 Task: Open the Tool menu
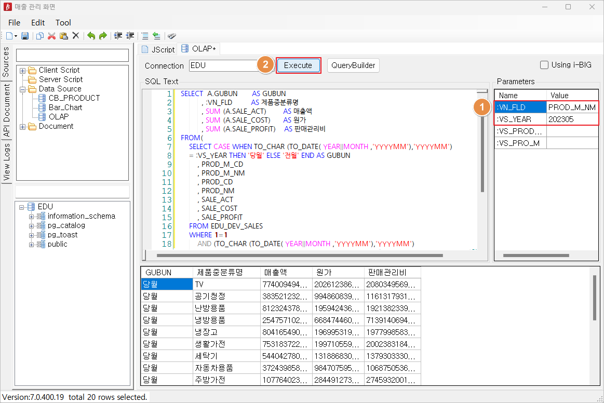63,23
